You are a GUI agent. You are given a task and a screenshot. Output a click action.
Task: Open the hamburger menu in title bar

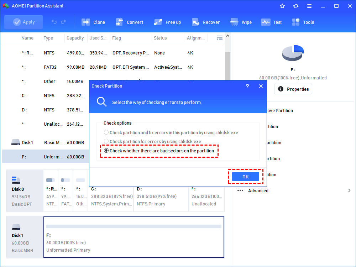(309, 6)
